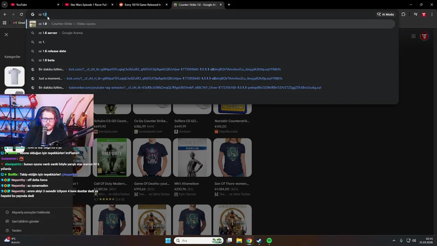Image resolution: width=437 pixels, height=246 pixels.
Task: Open the browser extensions puzzle icon
Action: point(404,14)
